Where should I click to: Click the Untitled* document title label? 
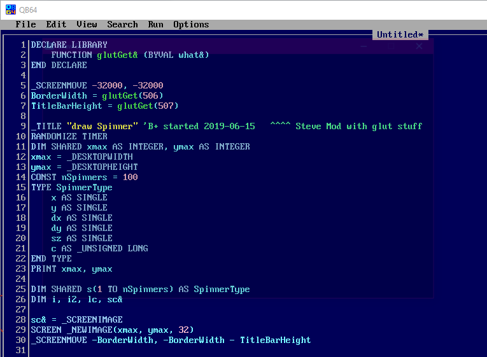[400, 34]
